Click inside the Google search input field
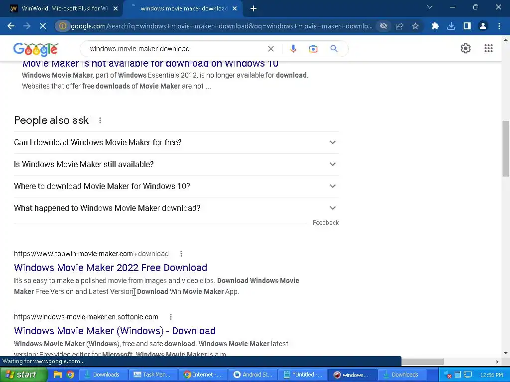The width and height of the screenshot is (510, 382). (176, 49)
